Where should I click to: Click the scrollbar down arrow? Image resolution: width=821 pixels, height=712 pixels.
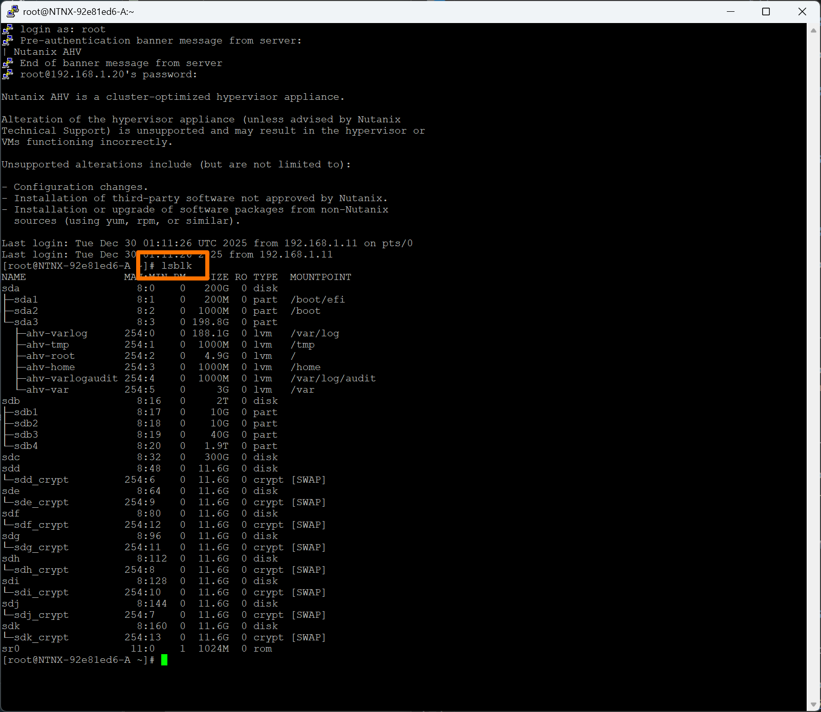813,705
